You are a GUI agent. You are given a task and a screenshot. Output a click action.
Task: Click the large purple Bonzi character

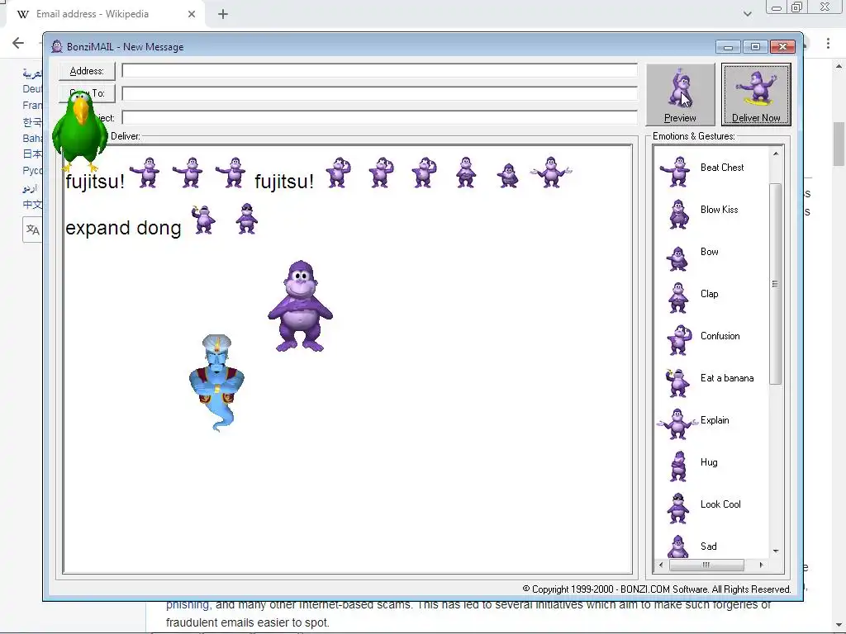301,306
